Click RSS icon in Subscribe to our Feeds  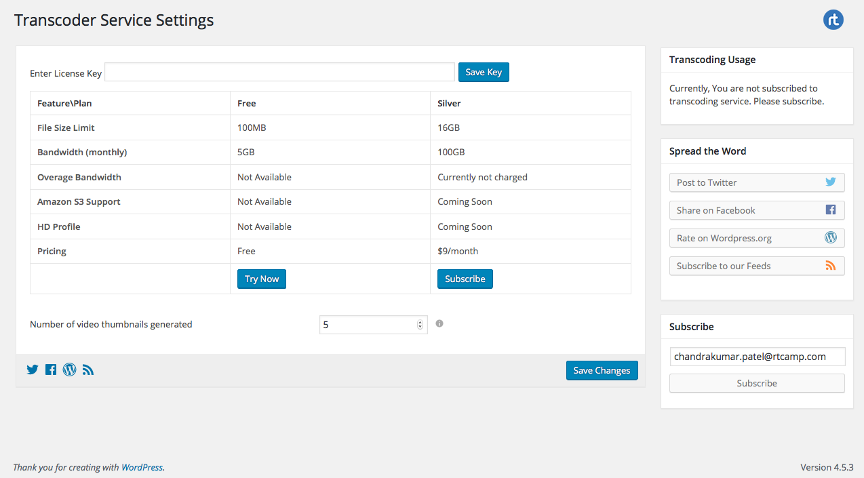coord(831,265)
